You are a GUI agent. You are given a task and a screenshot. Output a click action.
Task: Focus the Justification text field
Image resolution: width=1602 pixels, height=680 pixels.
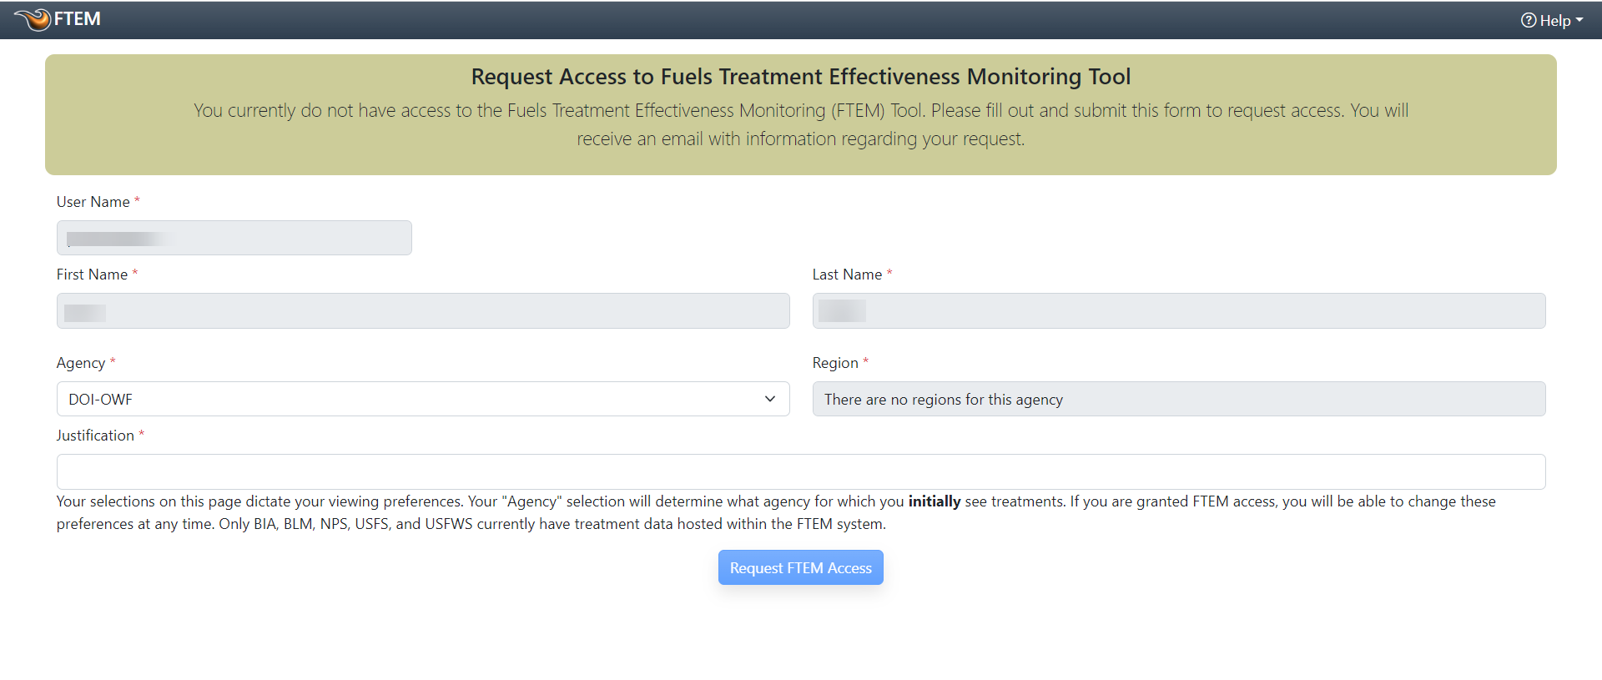(x=801, y=471)
